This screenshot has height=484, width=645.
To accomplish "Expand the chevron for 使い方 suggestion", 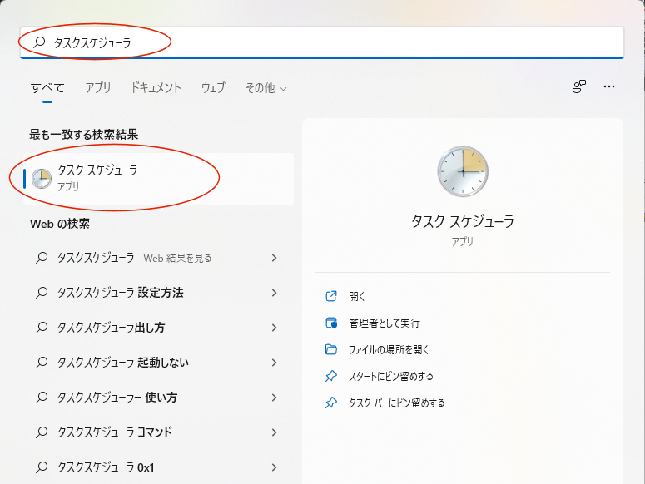I will point(275,398).
